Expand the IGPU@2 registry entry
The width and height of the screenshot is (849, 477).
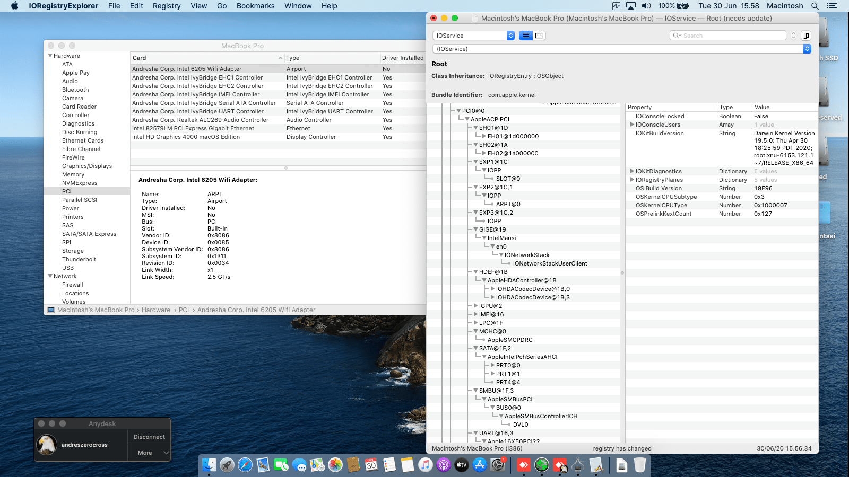click(x=476, y=306)
